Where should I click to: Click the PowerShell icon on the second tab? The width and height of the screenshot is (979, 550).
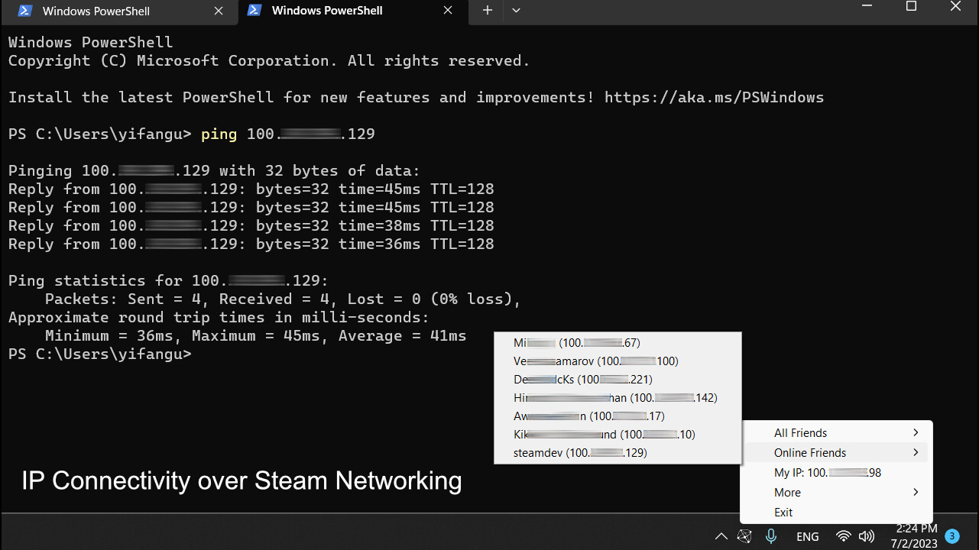[x=254, y=11]
